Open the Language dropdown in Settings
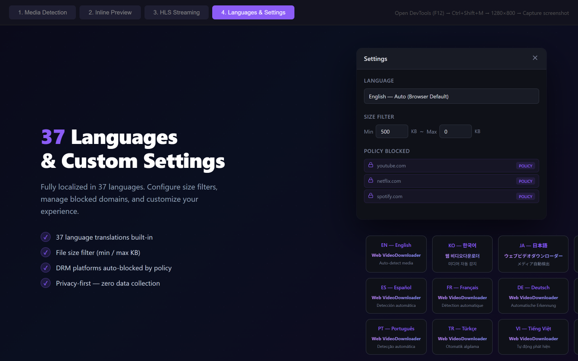Screen dimensions: 578x361 (x=451, y=96)
